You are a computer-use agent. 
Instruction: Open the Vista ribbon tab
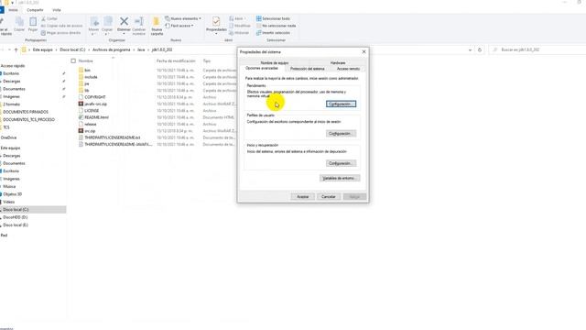click(x=57, y=10)
